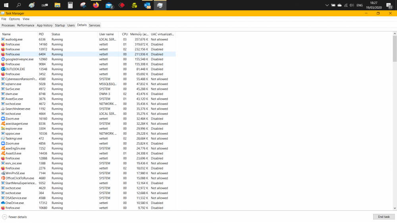
Task: Collapse view with Fewer details
Action: (14, 217)
